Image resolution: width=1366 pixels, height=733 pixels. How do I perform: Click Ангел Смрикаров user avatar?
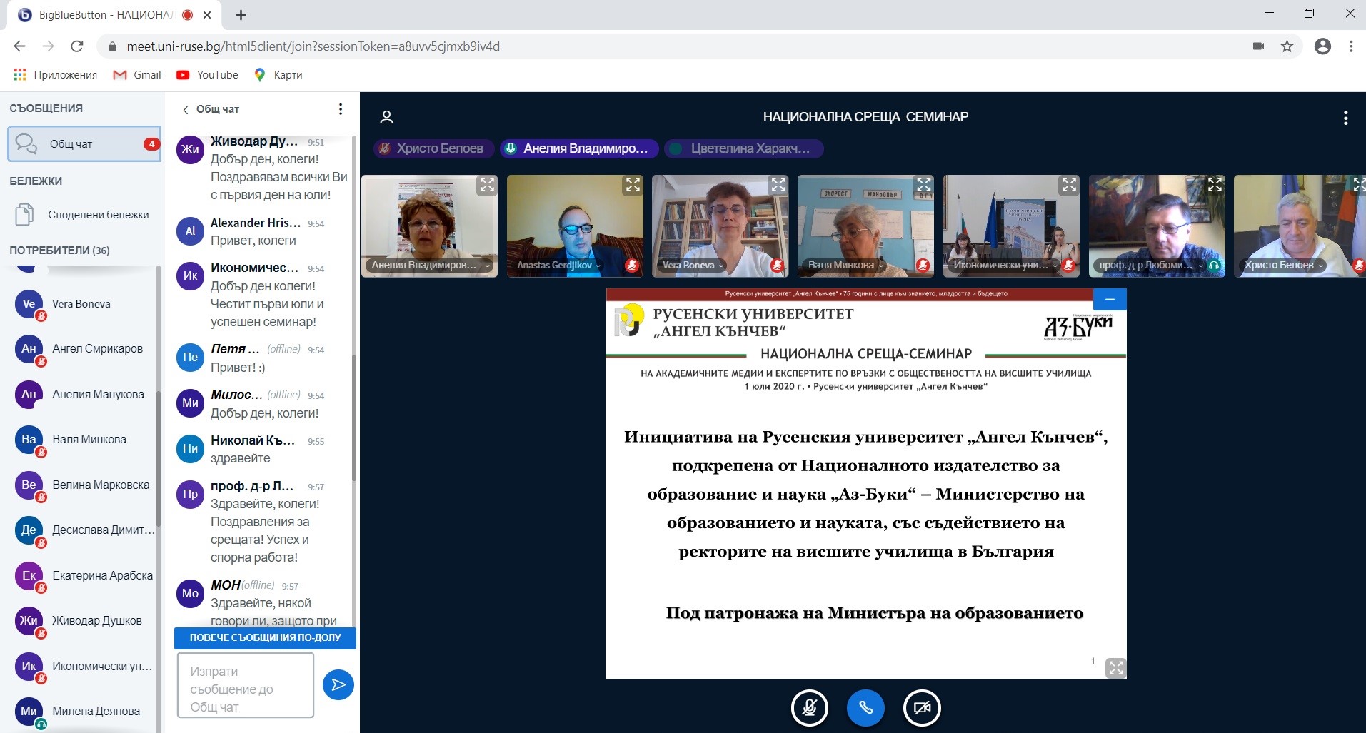point(29,349)
